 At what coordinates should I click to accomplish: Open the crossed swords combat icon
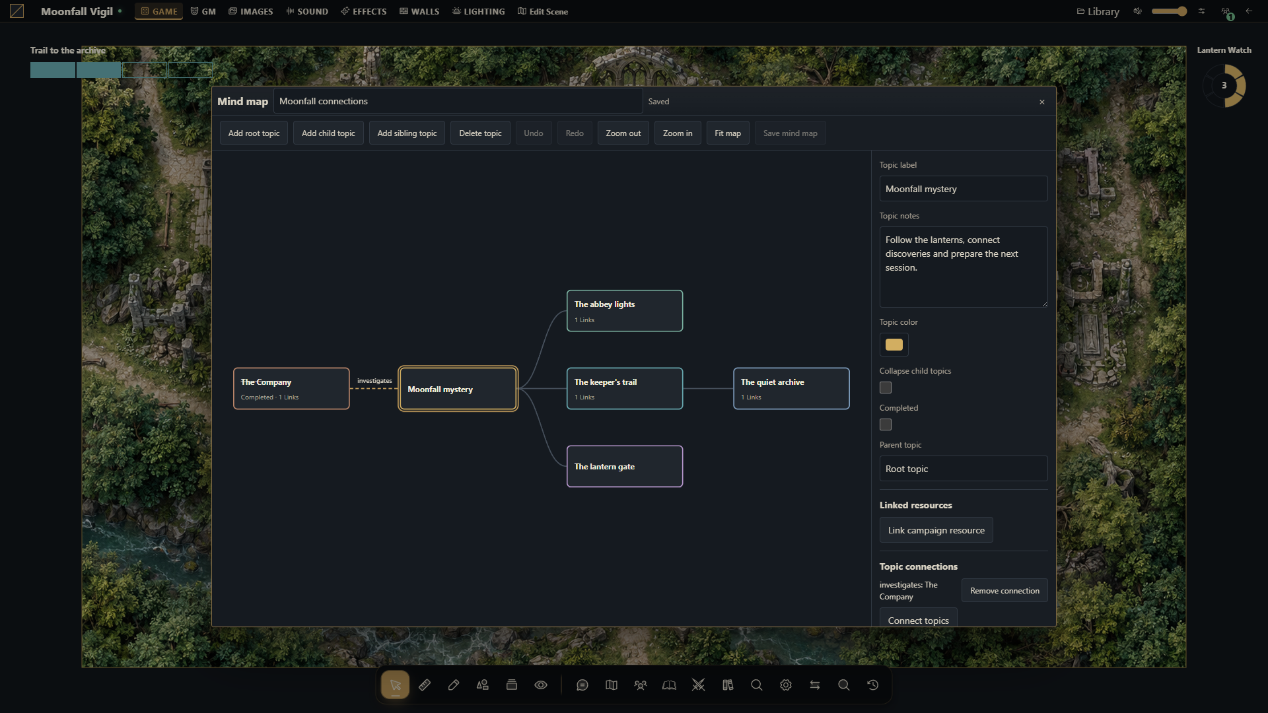tap(699, 685)
